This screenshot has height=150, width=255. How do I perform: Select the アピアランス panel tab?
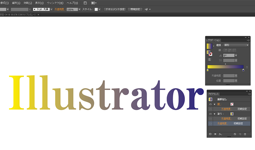(x=214, y=94)
